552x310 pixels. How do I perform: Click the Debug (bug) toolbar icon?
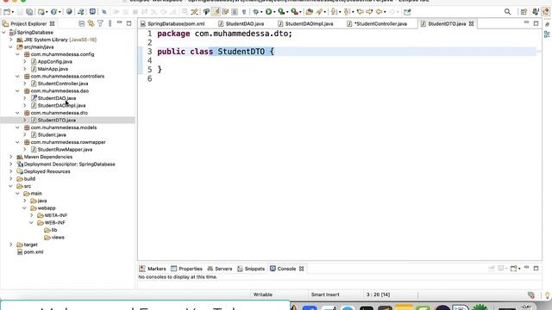click(x=256, y=12)
